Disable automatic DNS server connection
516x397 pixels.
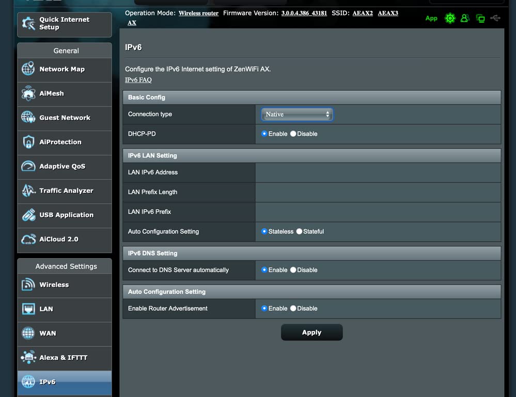293,270
